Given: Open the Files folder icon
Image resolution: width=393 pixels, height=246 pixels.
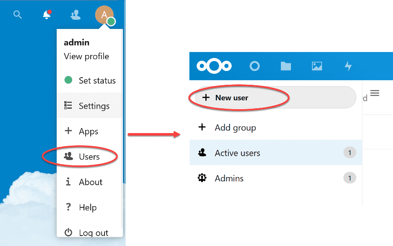Looking at the screenshot, I should pyautogui.click(x=286, y=66).
